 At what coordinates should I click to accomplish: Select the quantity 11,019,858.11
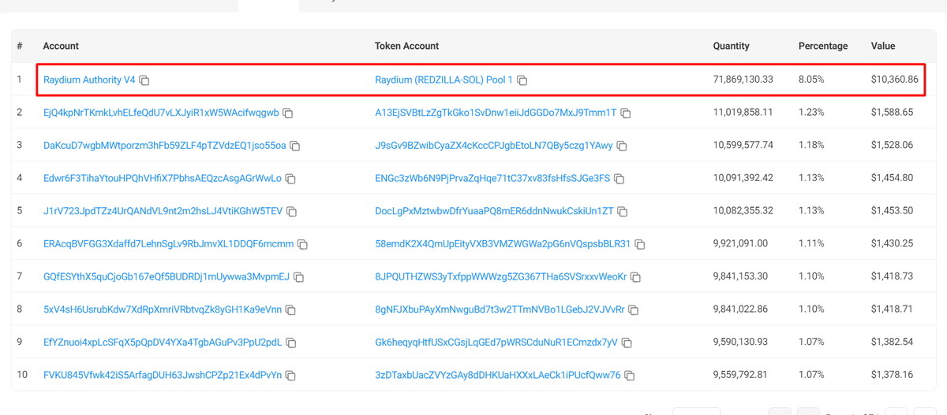click(743, 113)
